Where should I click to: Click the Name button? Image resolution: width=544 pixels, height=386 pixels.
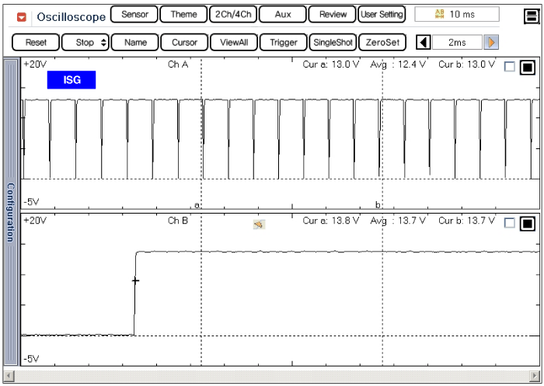(135, 42)
